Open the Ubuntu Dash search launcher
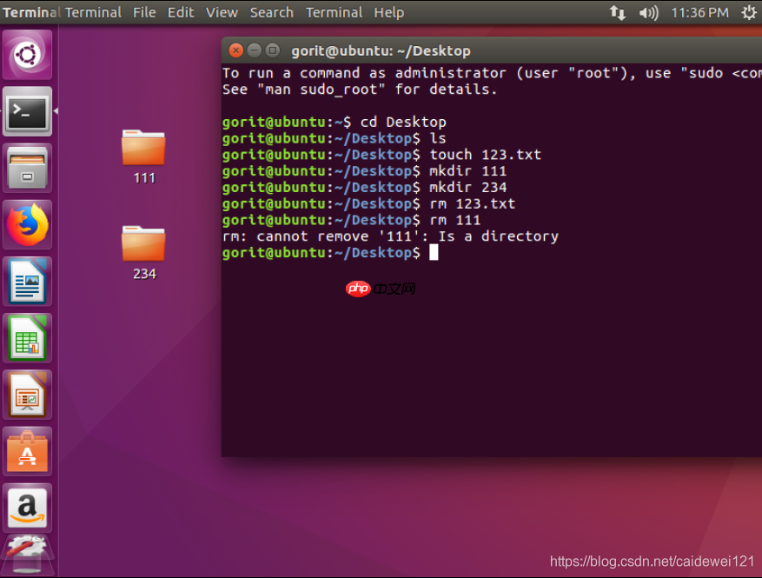The image size is (762, 578). coord(27,55)
